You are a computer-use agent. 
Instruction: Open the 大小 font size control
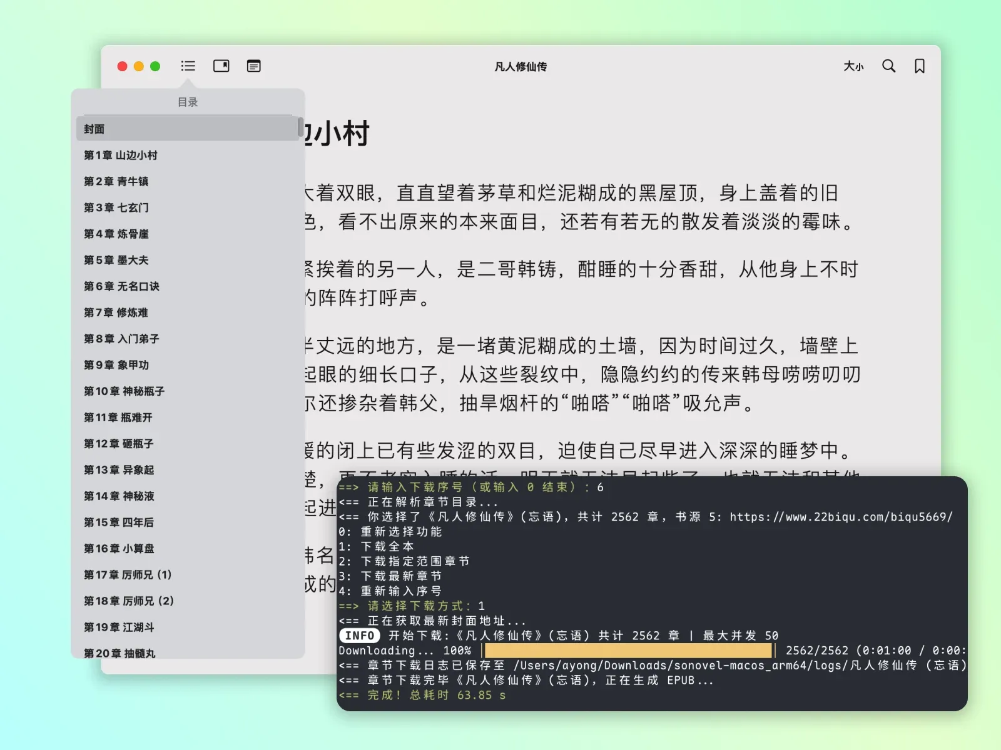point(853,66)
